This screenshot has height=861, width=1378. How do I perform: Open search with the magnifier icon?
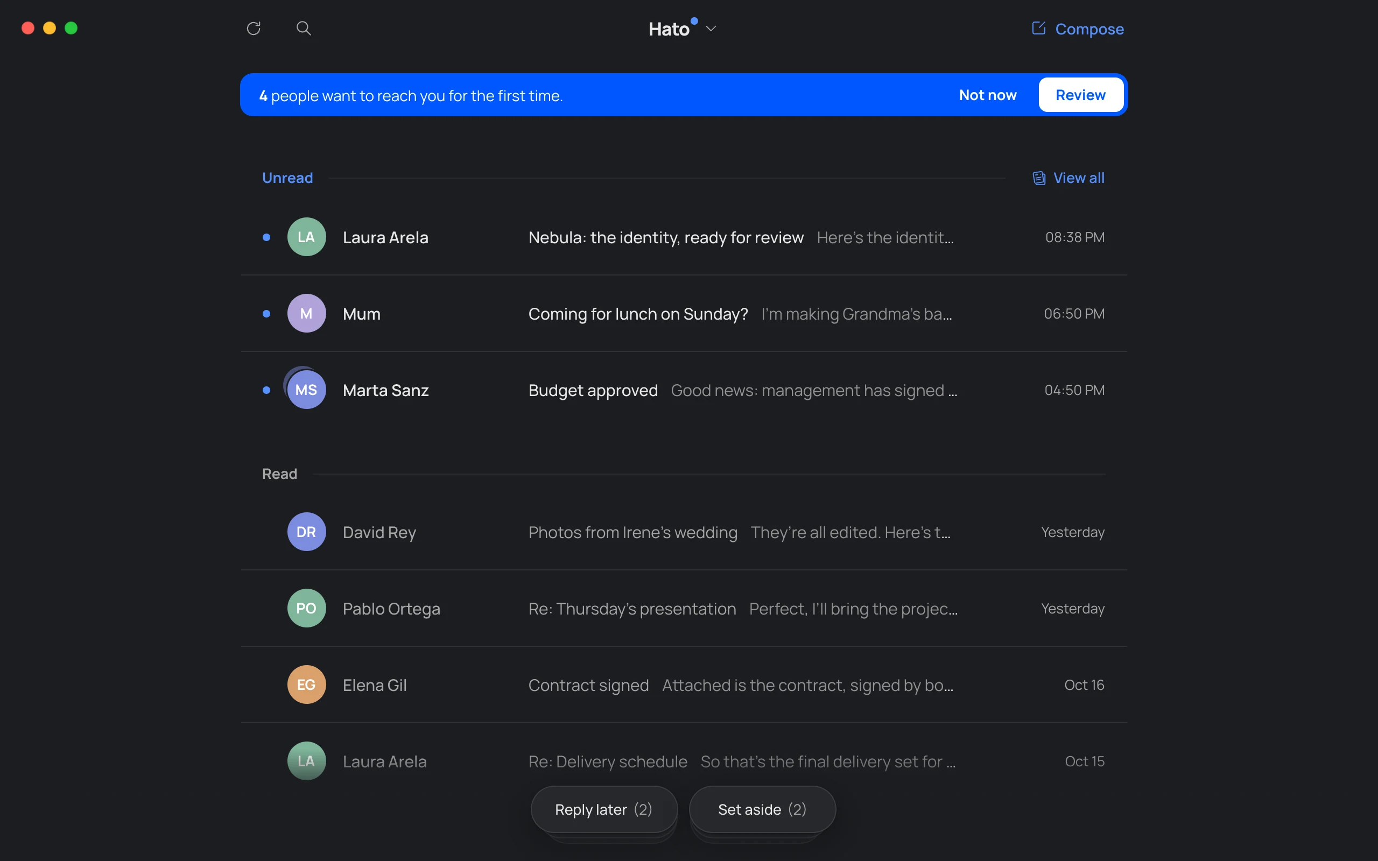[304, 29]
